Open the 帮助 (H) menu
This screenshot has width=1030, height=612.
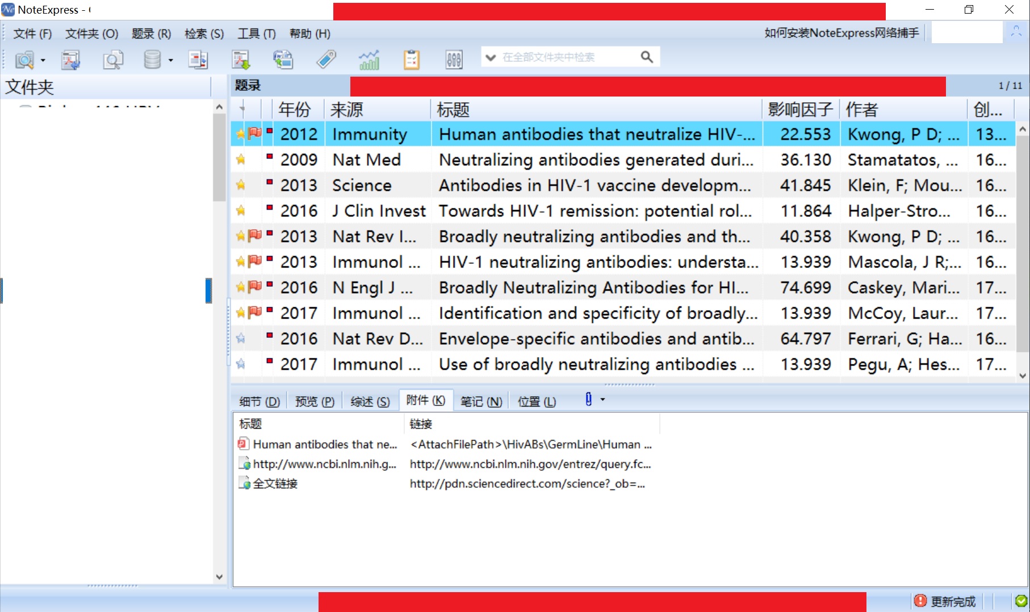309,33
